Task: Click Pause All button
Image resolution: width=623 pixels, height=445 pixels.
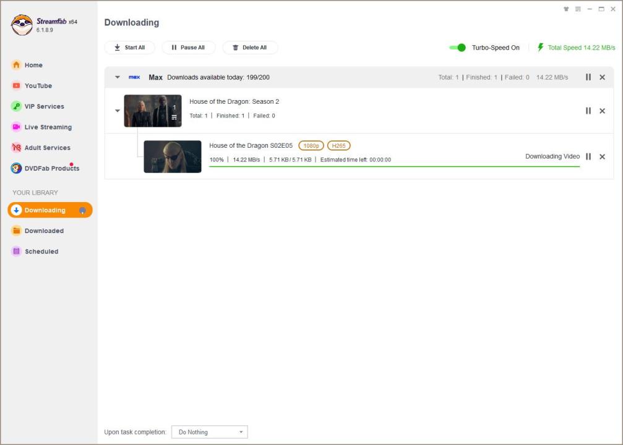Action: (x=188, y=47)
